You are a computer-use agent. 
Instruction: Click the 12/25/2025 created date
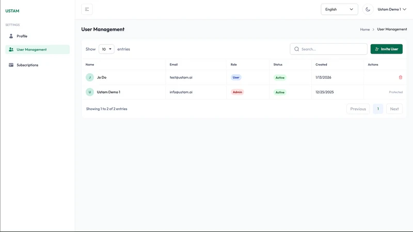click(x=325, y=92)
